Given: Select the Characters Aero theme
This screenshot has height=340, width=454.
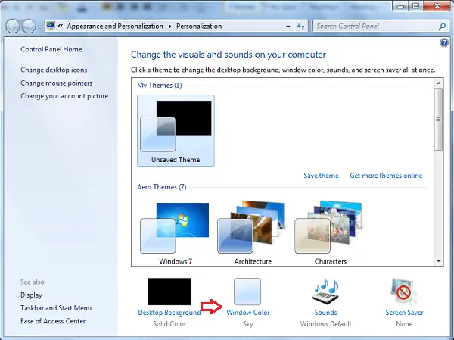Looking at the screenshot, I should (329, 232).
